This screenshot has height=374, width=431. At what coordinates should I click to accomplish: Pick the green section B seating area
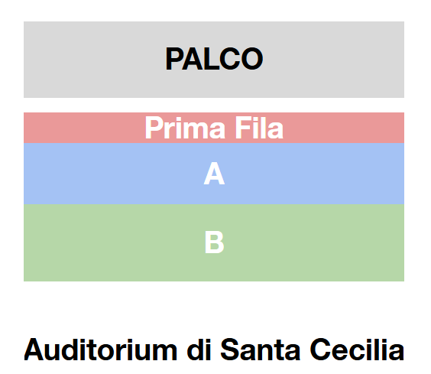coord(214,242)
